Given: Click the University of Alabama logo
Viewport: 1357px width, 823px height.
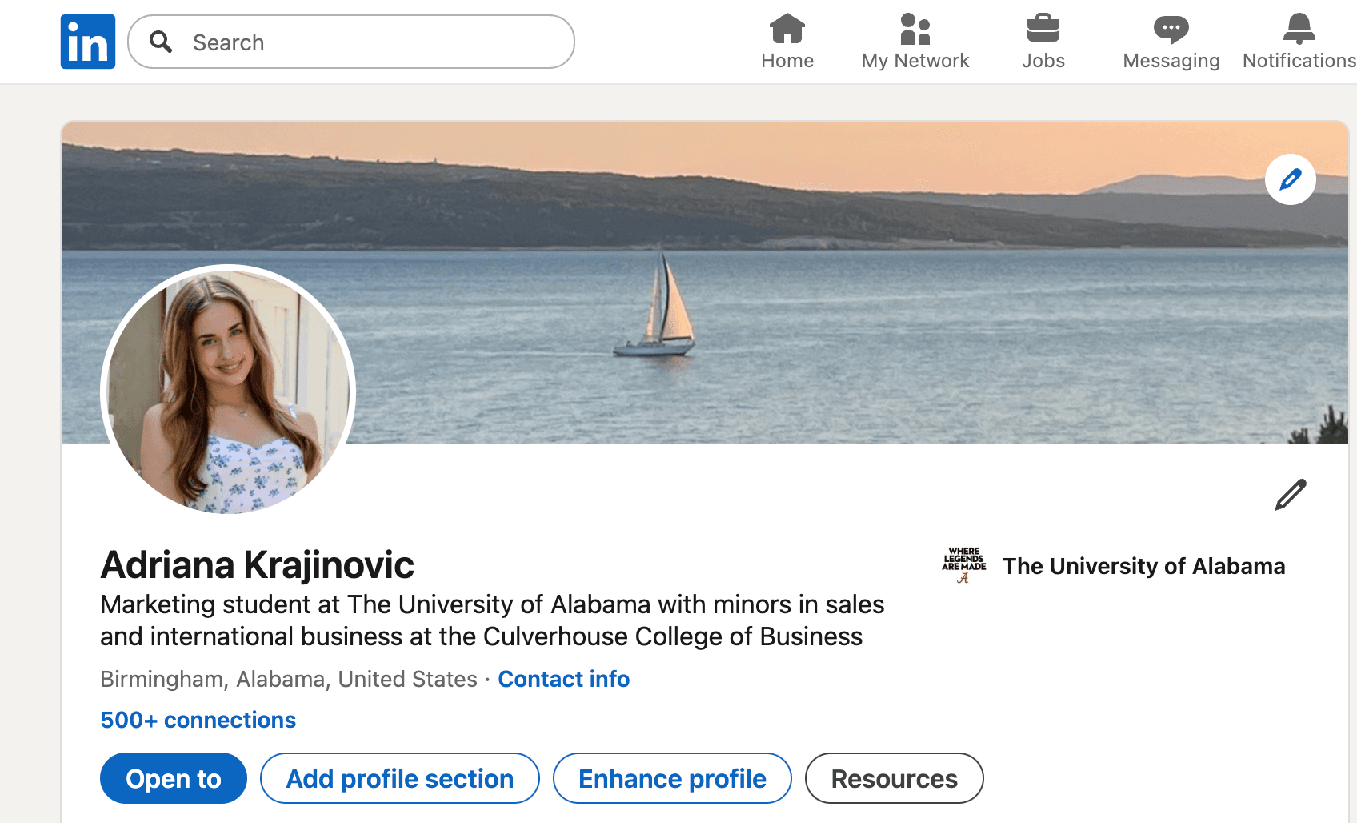Looking at the screenshot, I should (x=962, y=565).
